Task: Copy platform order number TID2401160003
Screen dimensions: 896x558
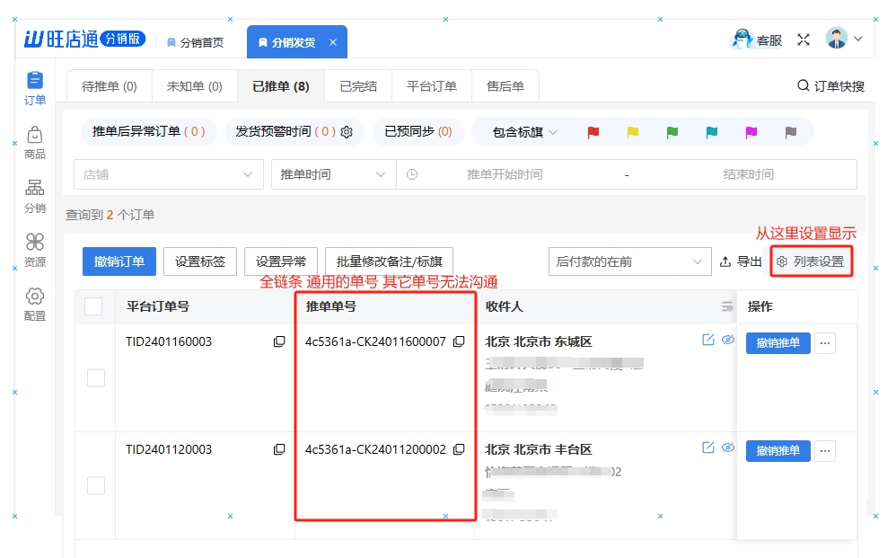Action: click(x=279, y=342)
